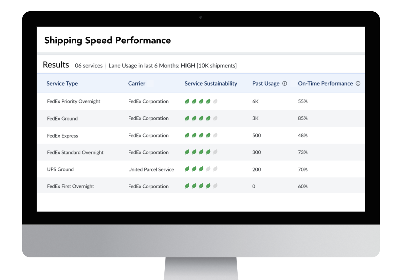The width and height of the screenshot is (402, 280).
Task: Sort by Service Sustainability column header
Action: 211,83
